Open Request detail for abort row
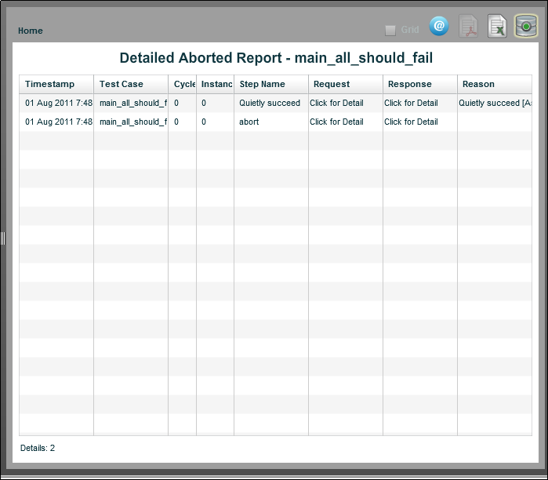This screenshot has height=480, width=548. click(x=336, y=122)
